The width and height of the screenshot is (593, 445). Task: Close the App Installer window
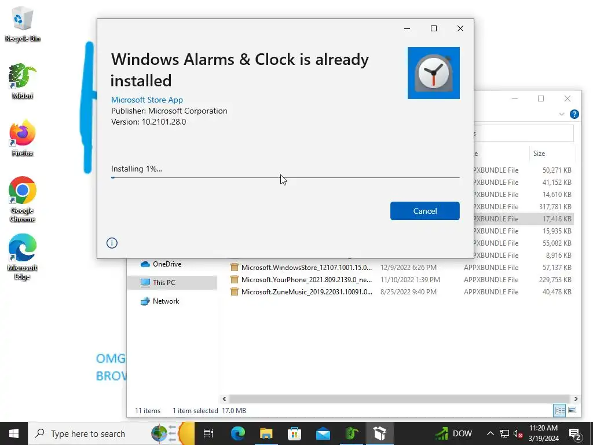[460, 28]
